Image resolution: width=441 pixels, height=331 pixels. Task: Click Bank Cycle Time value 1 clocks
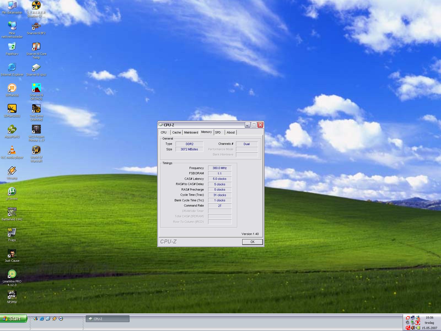pos(220,200)
